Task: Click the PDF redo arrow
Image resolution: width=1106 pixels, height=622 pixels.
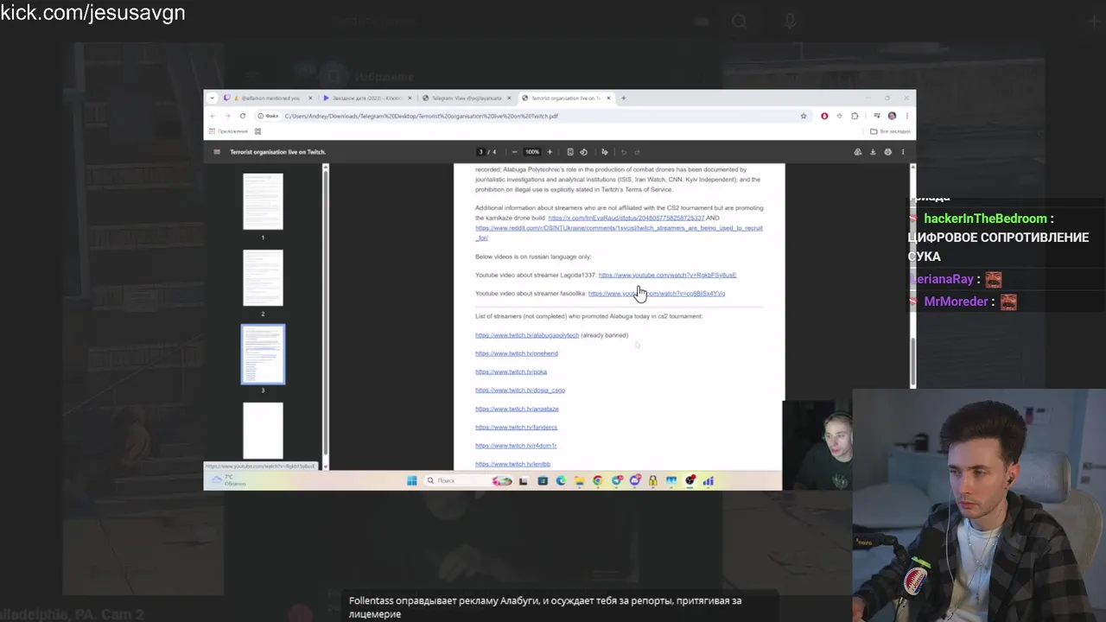Action: [638, 152]
